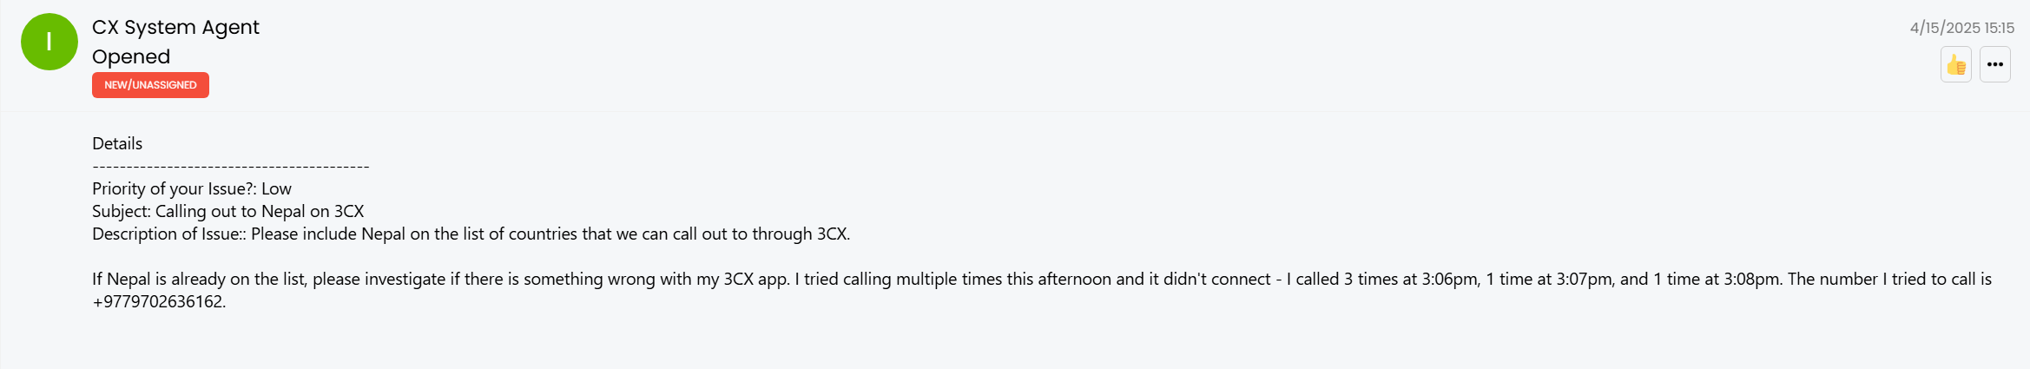The image size is (2030, 369).
Task: Click the dashed separator under Details
Action: [231, 166]
